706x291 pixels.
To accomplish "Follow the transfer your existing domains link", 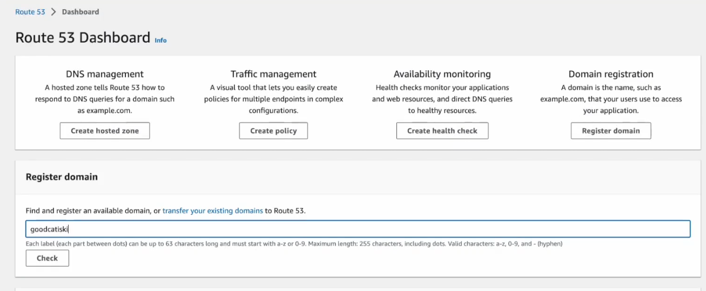I will pyautogui.click(x=213, y=211).
